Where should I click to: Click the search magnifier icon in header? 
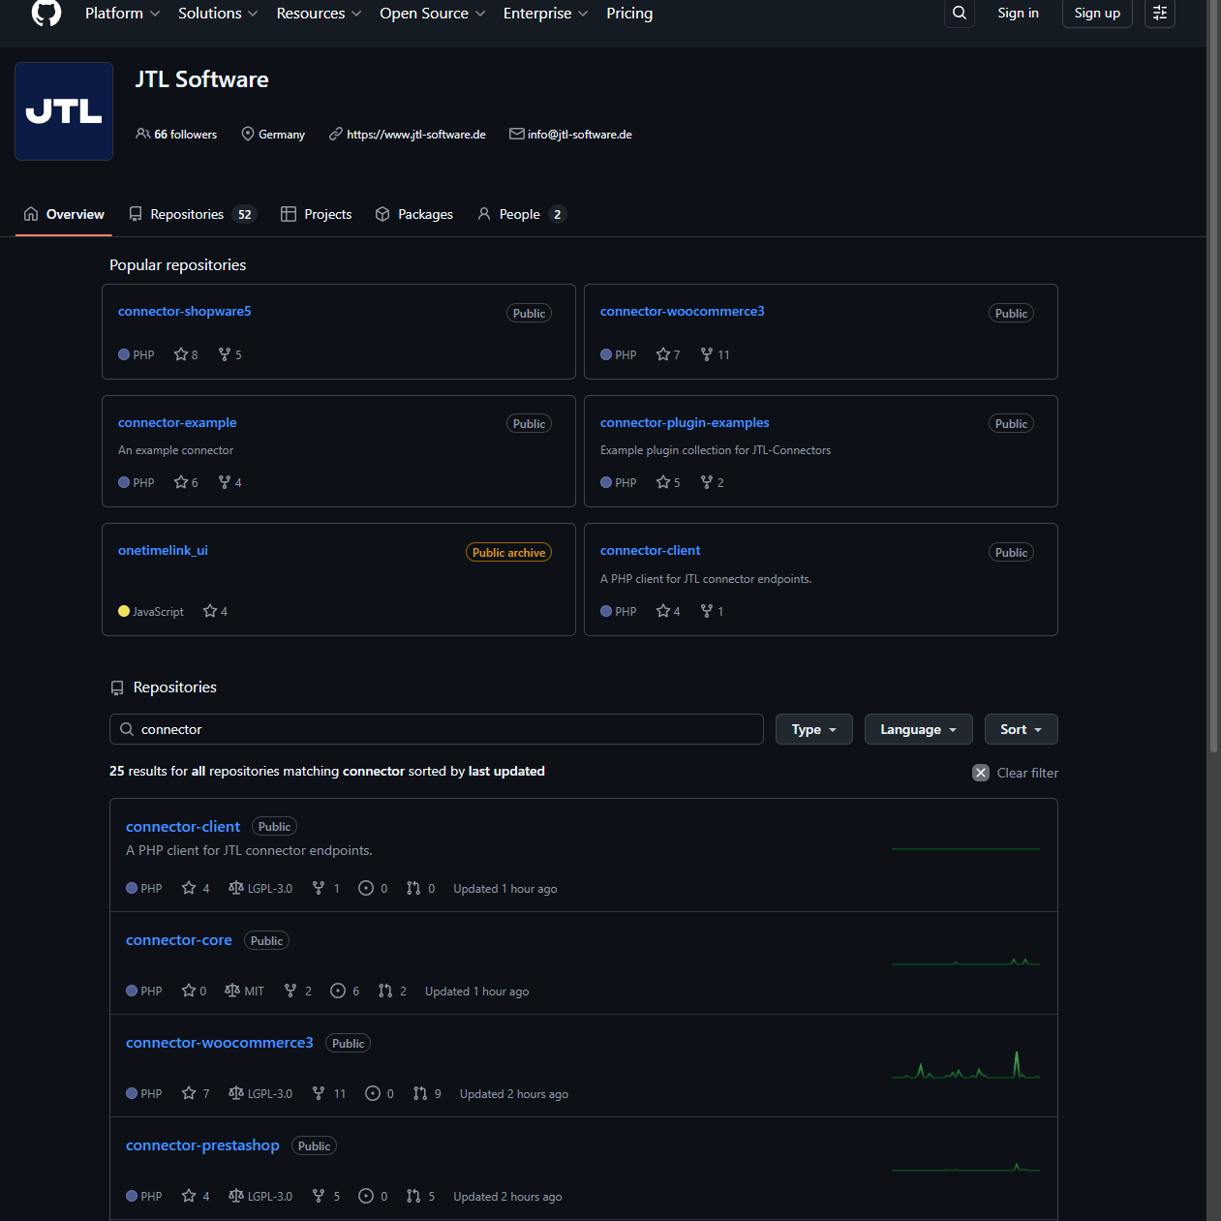(x=960, y=13)
